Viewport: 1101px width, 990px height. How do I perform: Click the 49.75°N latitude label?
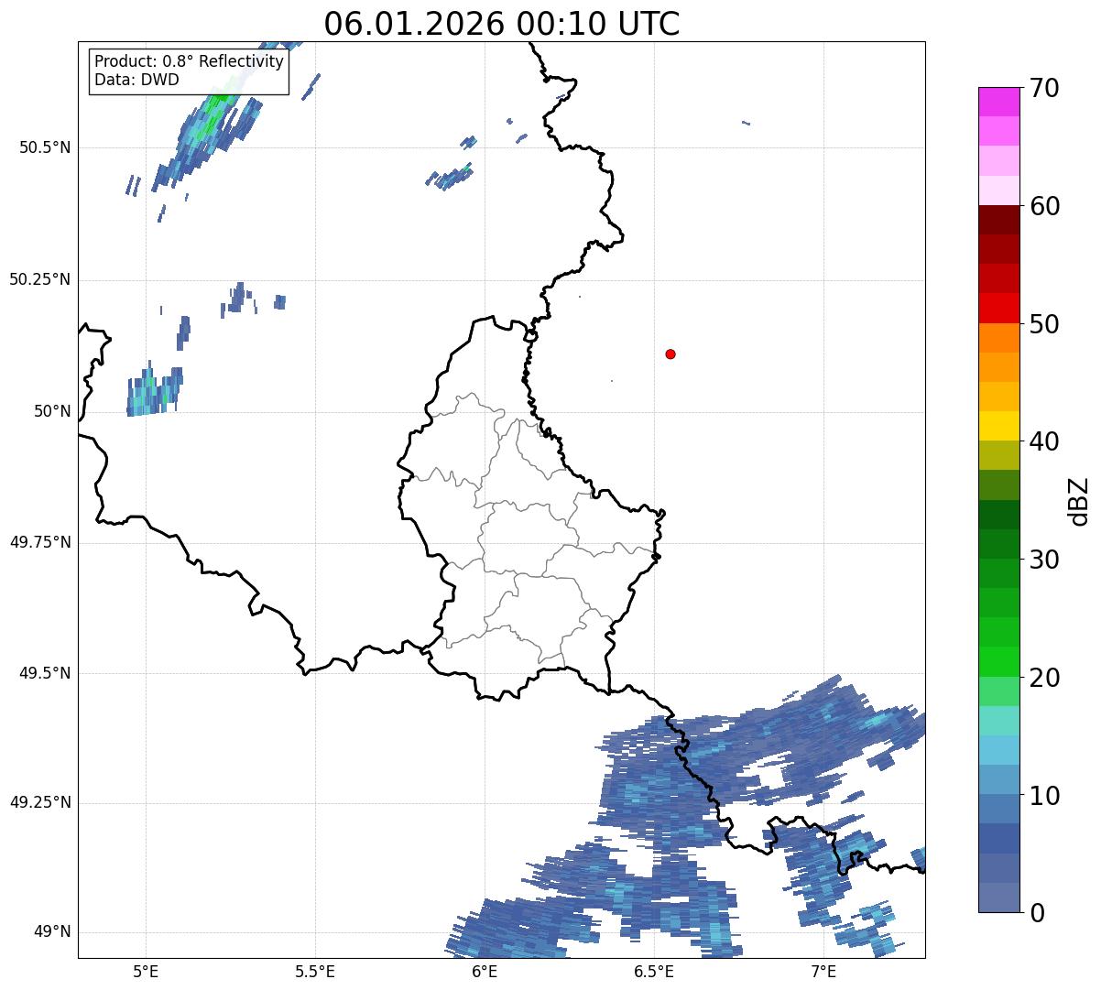point(40,542)
